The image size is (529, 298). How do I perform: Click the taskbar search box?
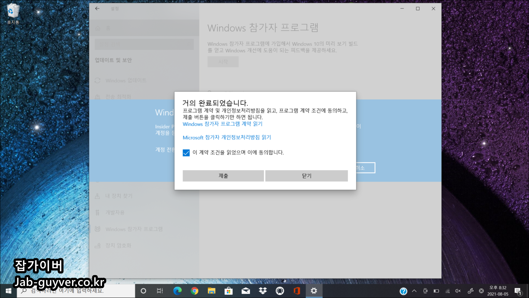[x=76, y=291]
